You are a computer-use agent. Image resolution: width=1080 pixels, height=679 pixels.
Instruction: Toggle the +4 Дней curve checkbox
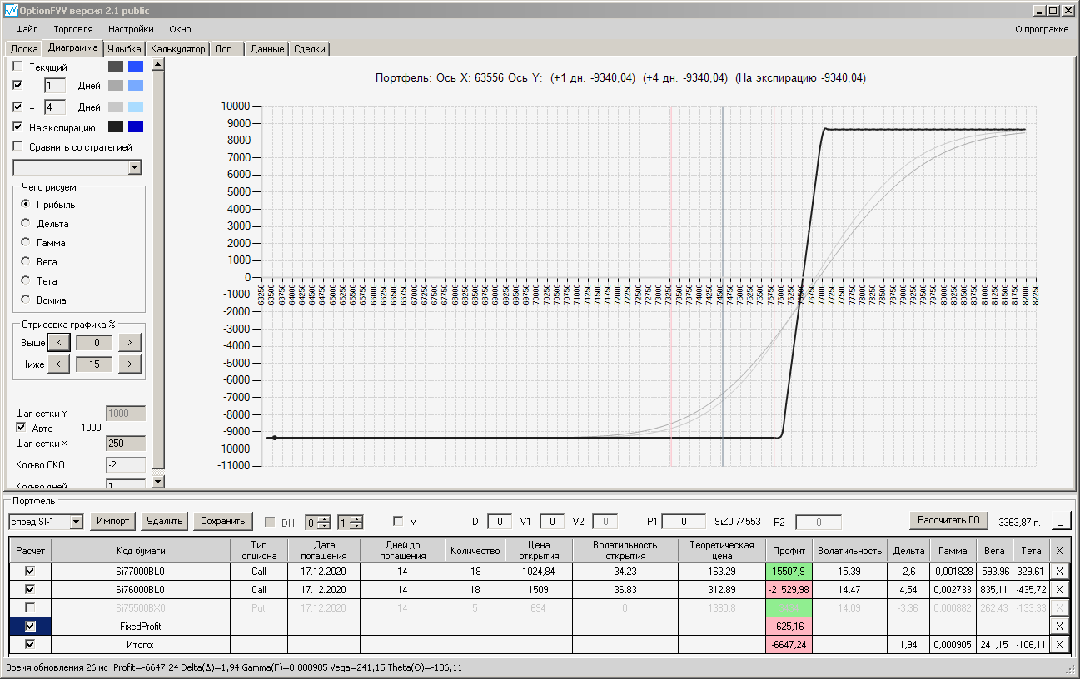click(17, 107)
